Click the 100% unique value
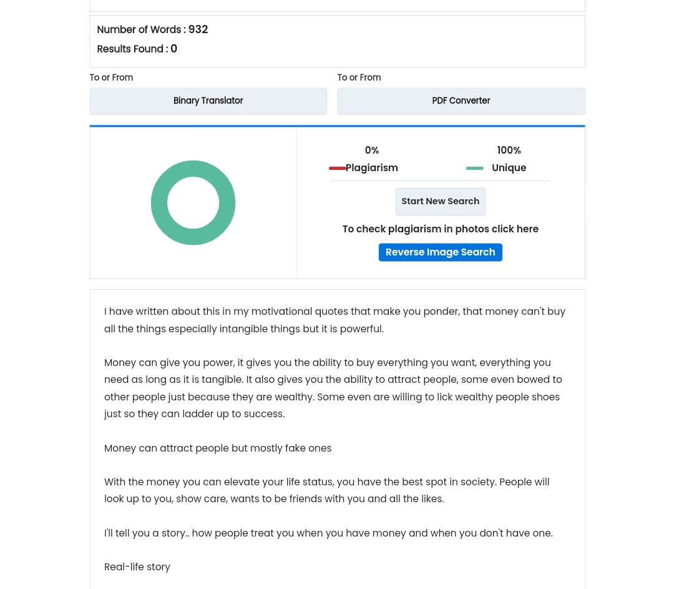 click(509, 150)
